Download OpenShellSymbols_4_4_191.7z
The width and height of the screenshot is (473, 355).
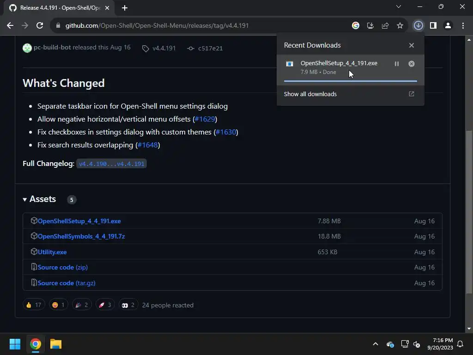point(81,236)
